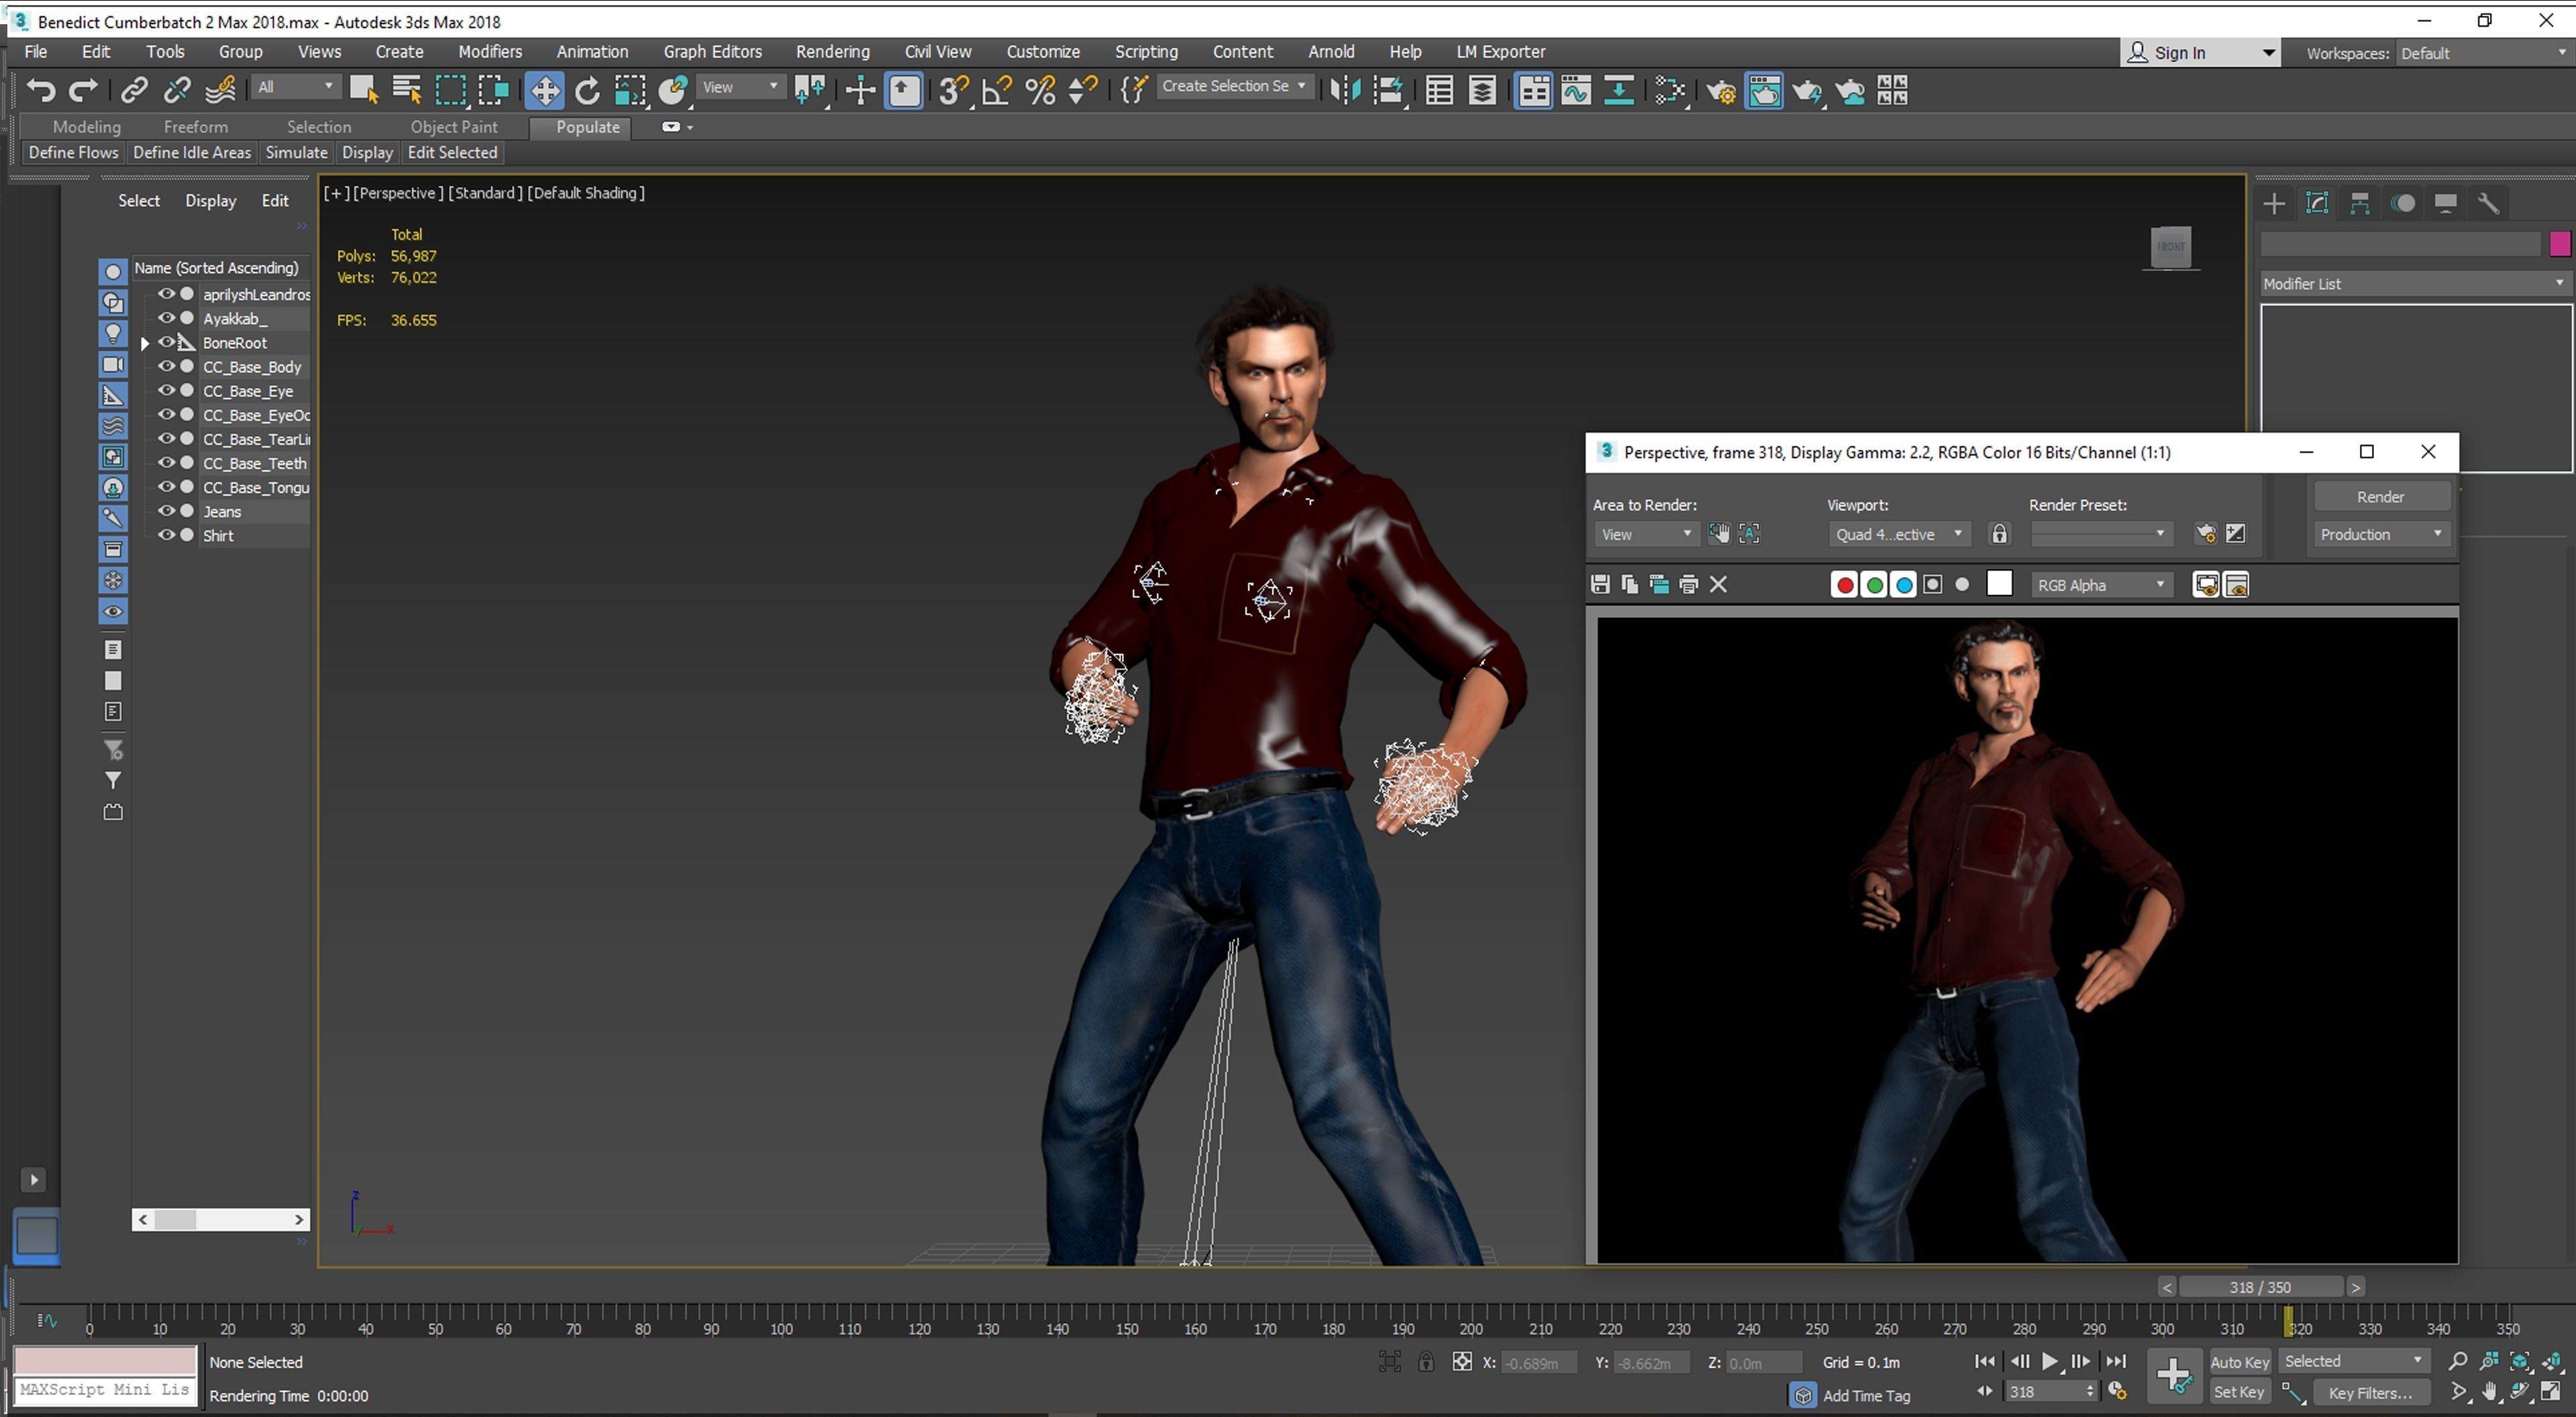Click the white swatch in render window
The width and height of the screenshot is (2576, 1417).
pos(1999,584)
